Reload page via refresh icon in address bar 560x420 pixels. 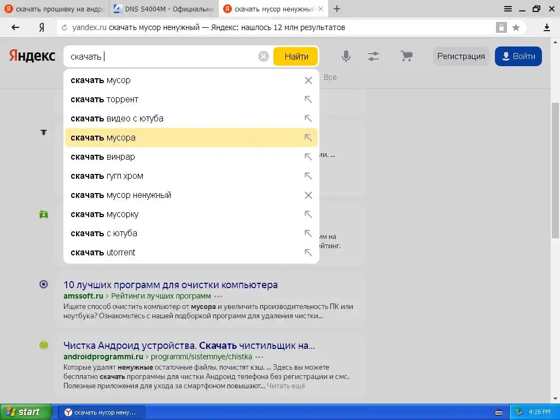[x=65, y=27]
